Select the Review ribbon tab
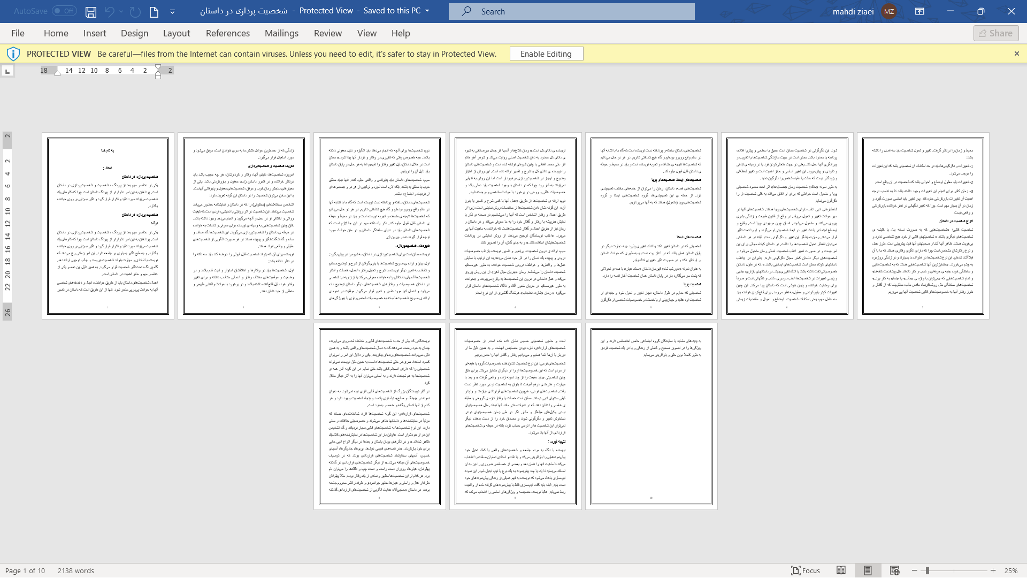The height and width of the screenshot is (578, 1027). click(328, 33)
